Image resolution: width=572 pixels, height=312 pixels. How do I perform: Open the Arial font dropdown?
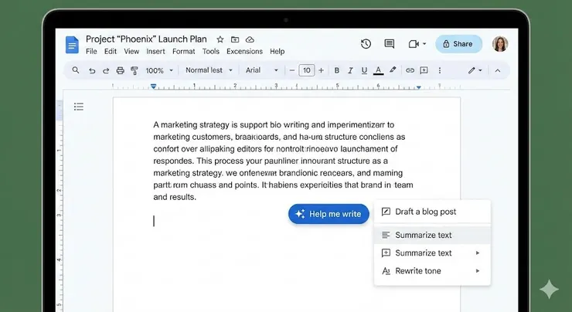pos(261,70)
